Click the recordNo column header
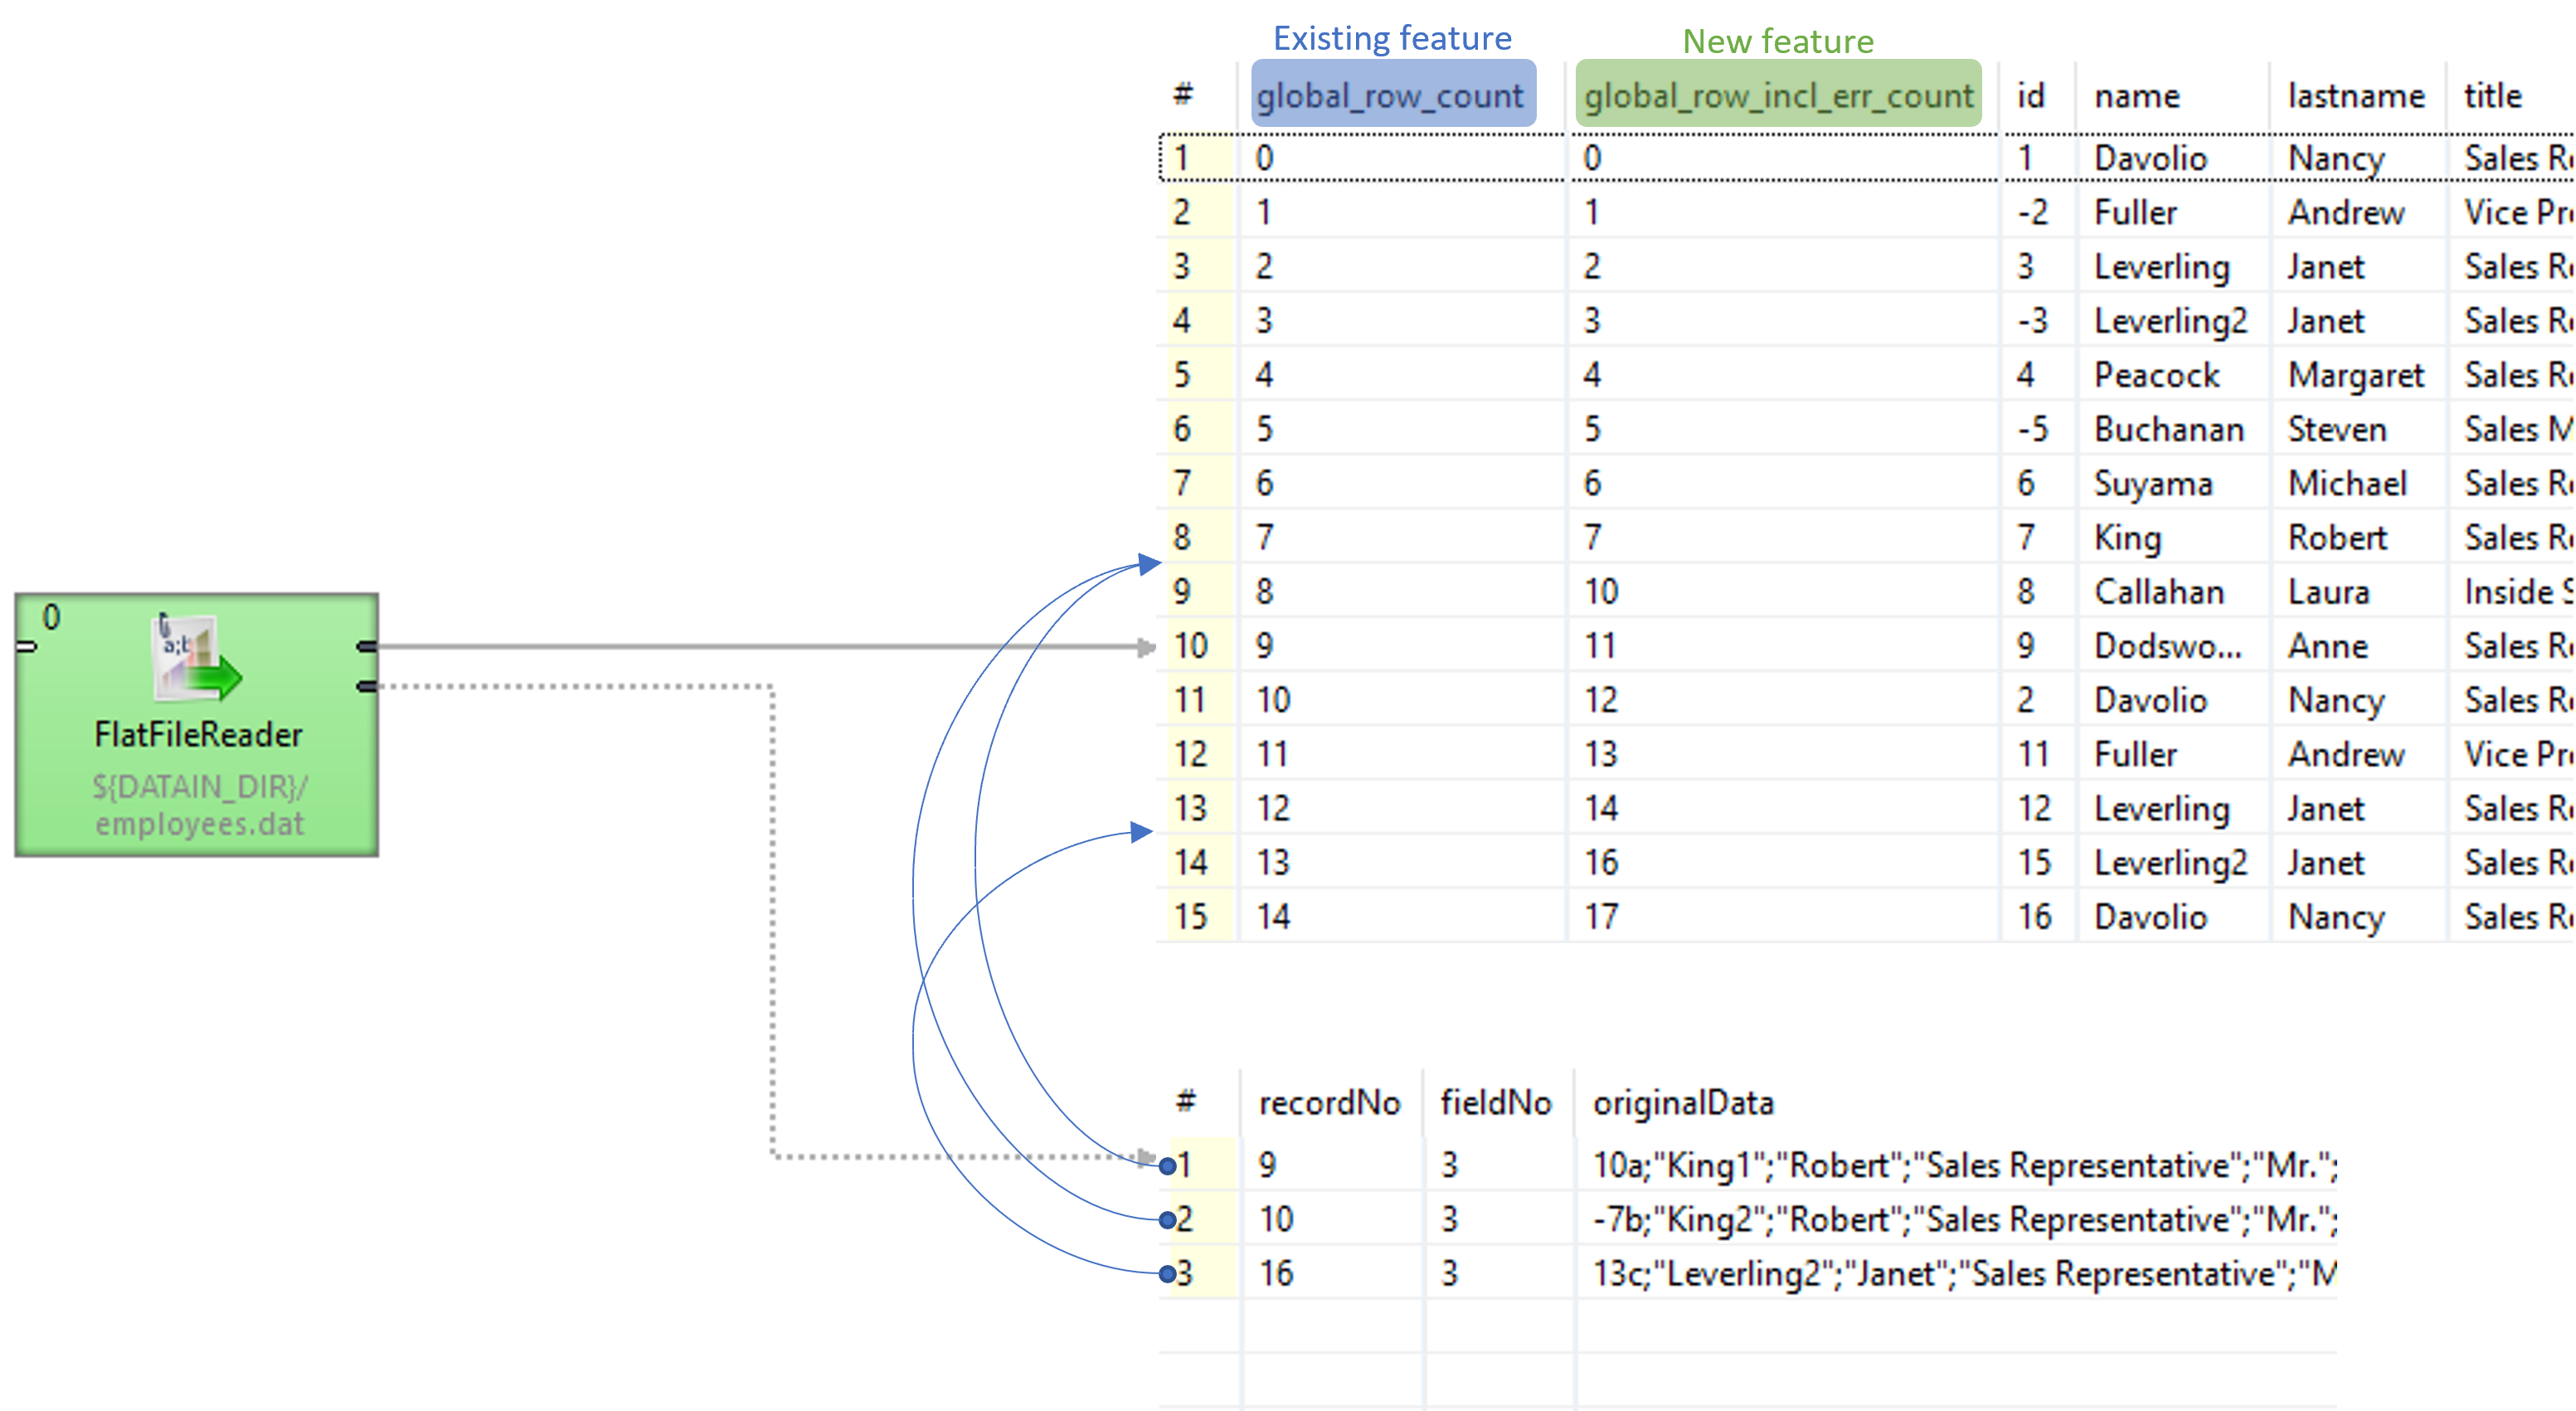The height and width of the screenshot is (1411, 2576). click(1329, 1103)
